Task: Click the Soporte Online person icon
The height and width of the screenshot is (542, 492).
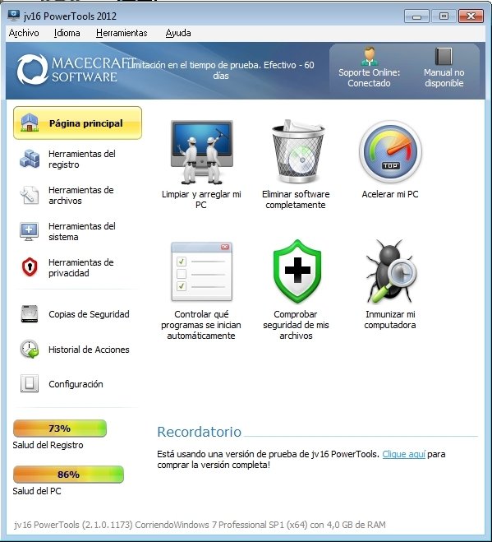Action: (369, 57)
